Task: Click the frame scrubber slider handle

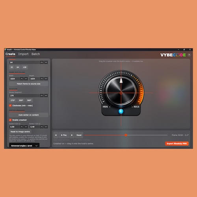Action: (126, 135)
